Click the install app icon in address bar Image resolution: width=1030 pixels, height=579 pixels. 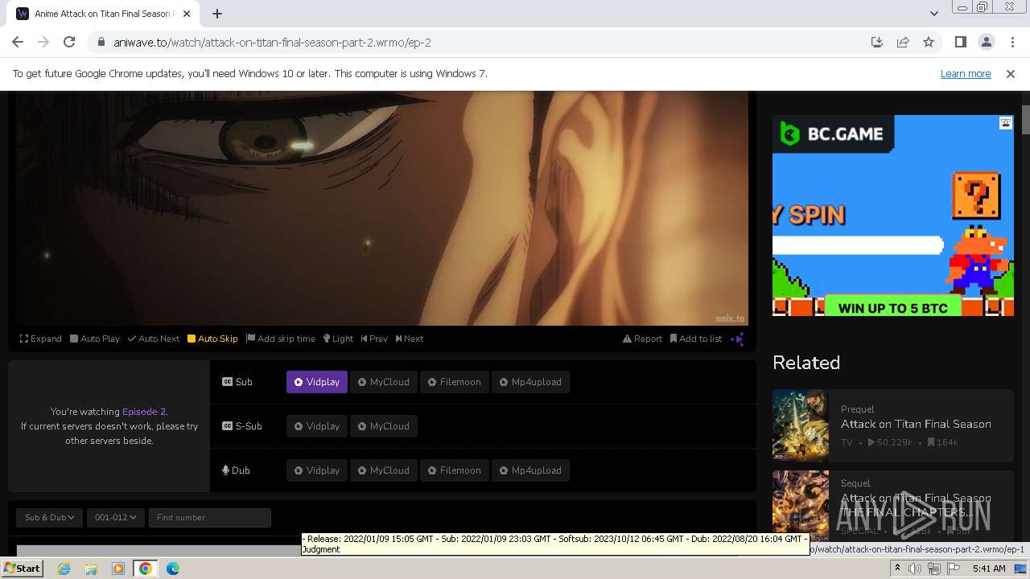coord(877,43)
